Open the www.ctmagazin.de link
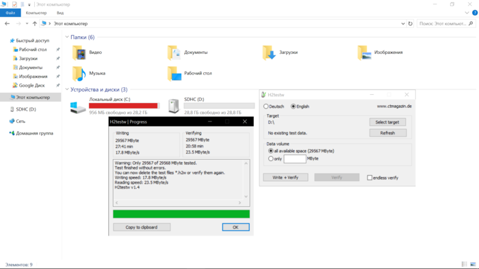Image resolution: width=479 pixels, height=269 pixels. (x=394, y=107)
